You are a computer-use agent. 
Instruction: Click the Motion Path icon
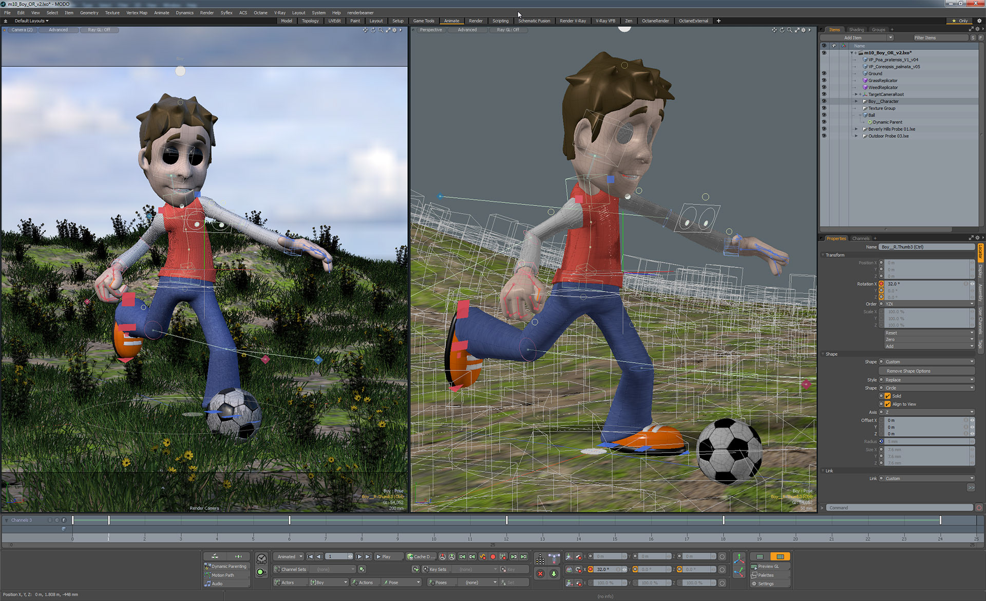tap(207, 575)
